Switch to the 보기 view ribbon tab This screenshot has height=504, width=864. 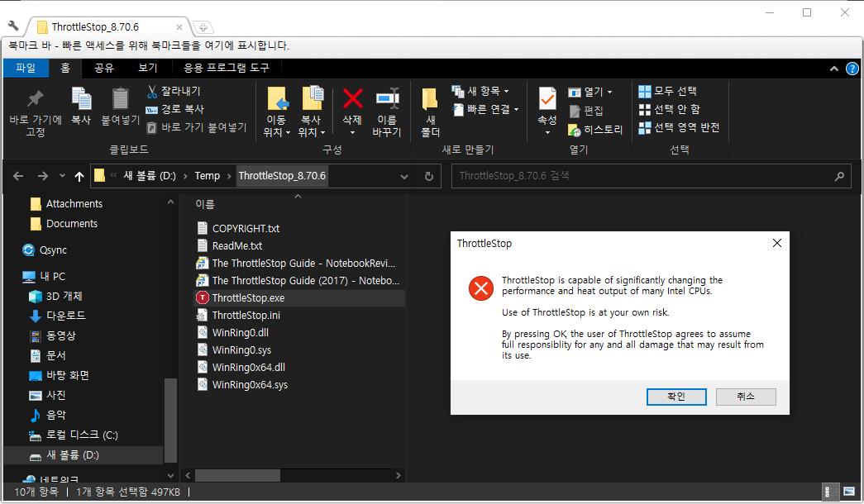click(148, 68)
